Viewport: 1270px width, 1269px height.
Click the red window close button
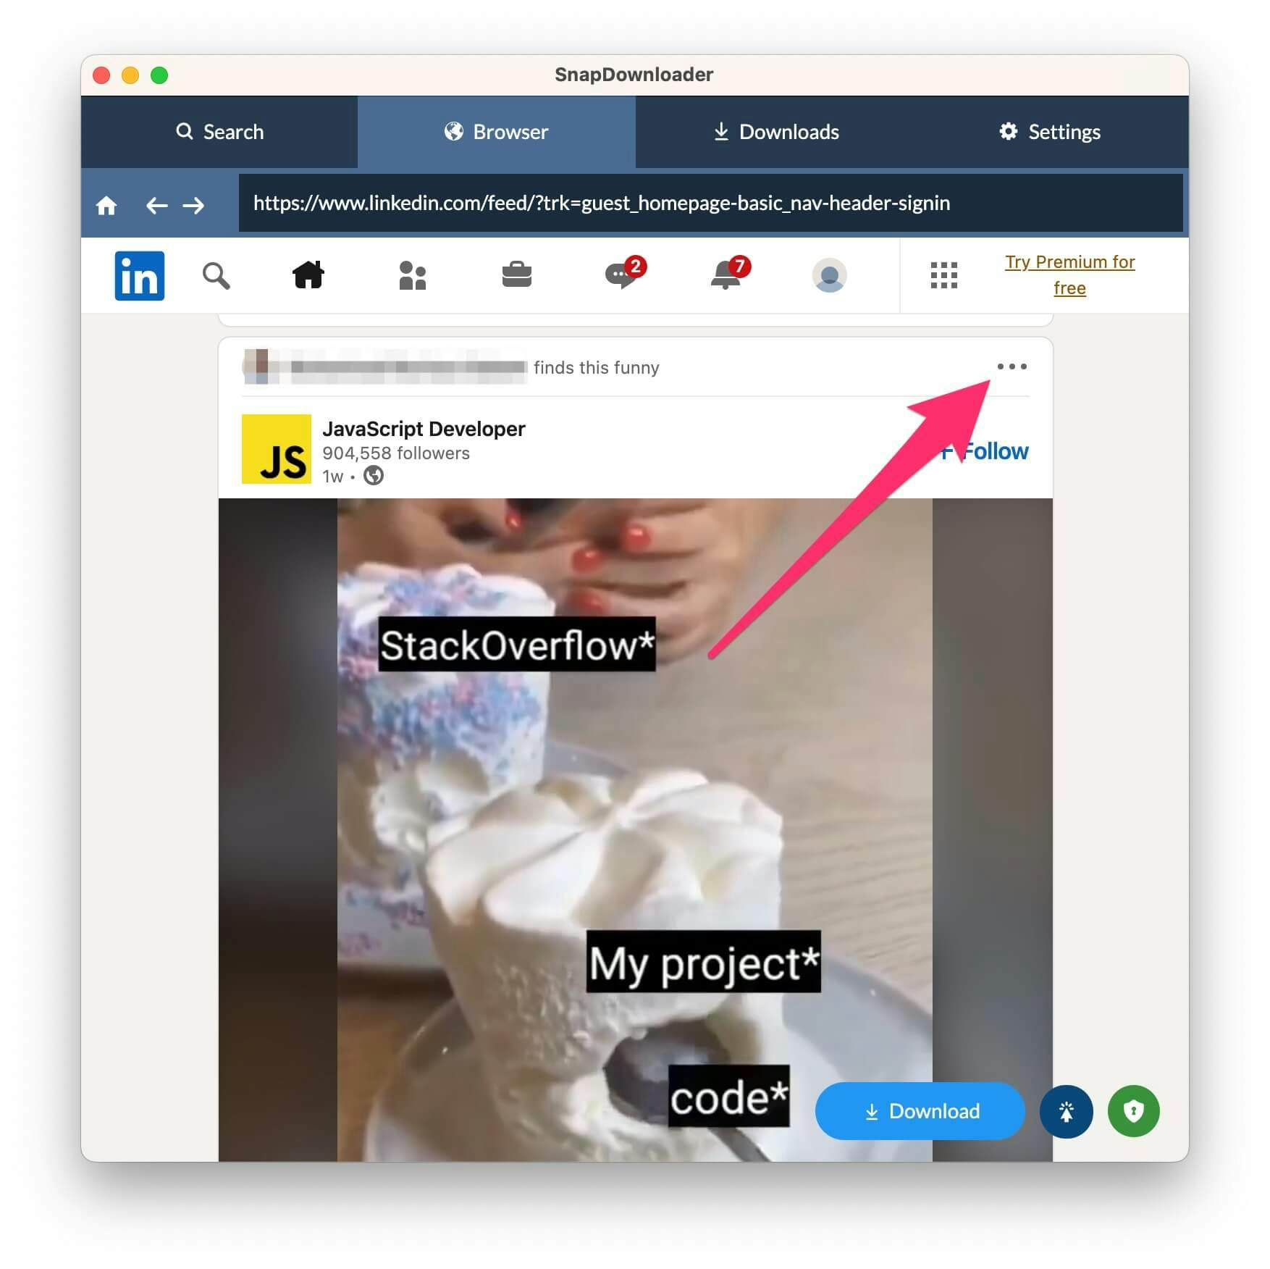(x=101, y=75)
